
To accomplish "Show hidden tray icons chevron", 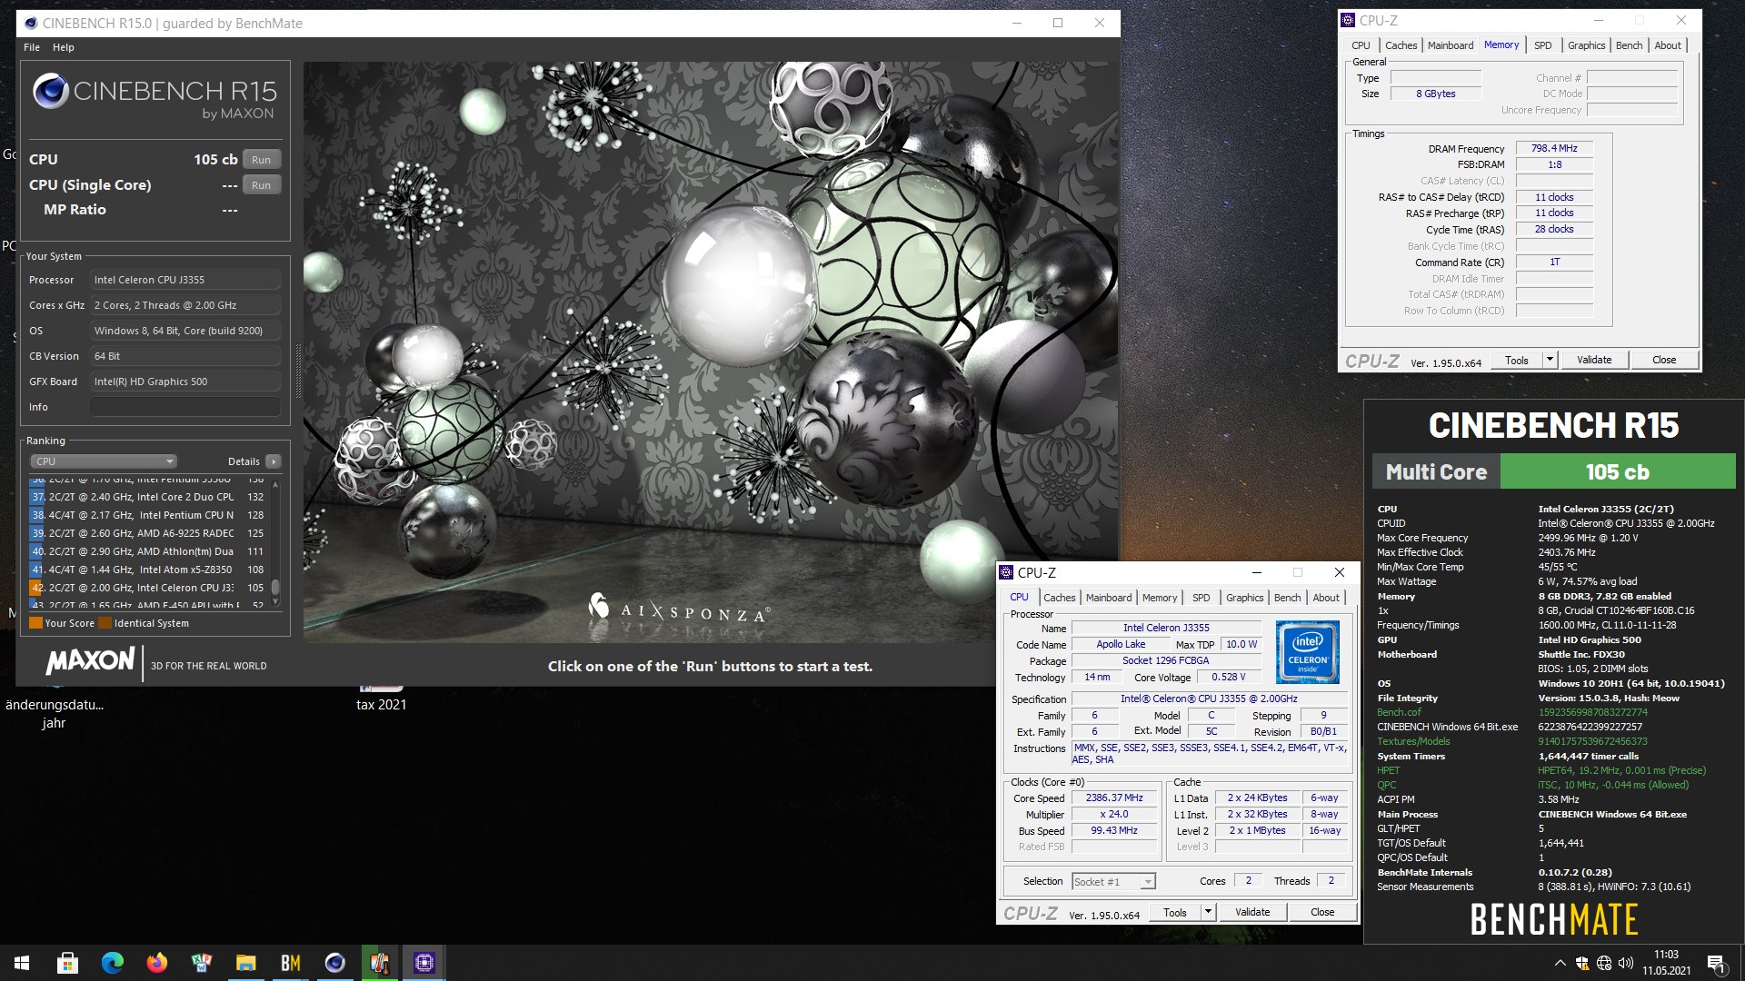I will 1560,963.
